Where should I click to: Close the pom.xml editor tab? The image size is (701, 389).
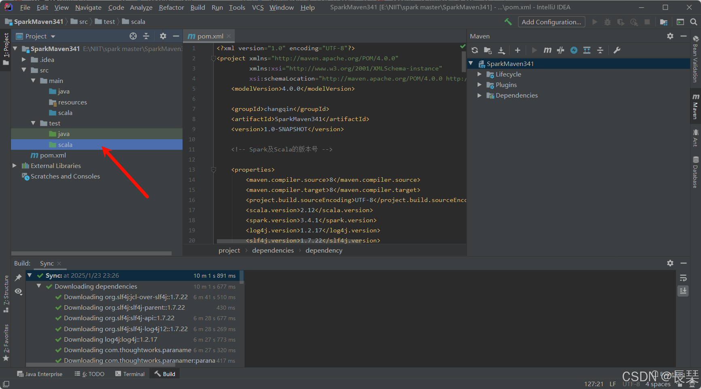tap(229, 36)
